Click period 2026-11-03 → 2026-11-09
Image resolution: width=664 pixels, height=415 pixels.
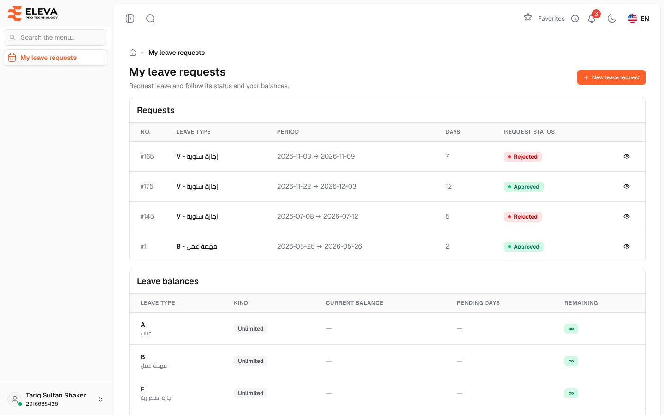316,156
